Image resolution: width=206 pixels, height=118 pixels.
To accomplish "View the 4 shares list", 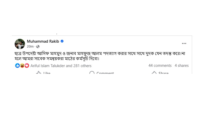I will [182, 66].
